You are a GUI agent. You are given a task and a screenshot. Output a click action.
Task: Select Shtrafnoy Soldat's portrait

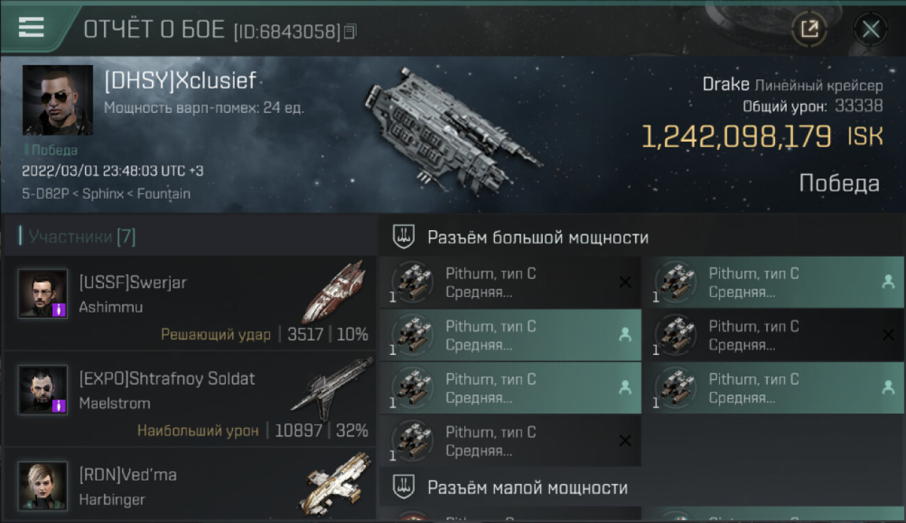click(43, 390)
